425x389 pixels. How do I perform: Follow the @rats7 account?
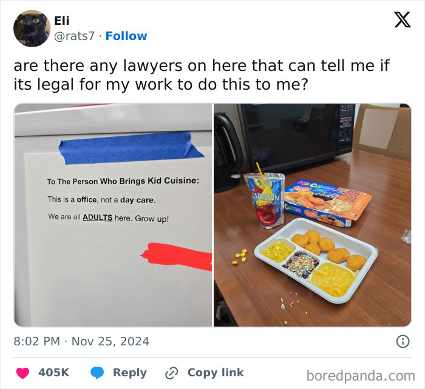pos(126,36)
